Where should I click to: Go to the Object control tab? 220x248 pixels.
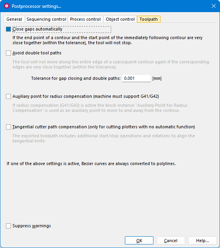tap(120, 19)
